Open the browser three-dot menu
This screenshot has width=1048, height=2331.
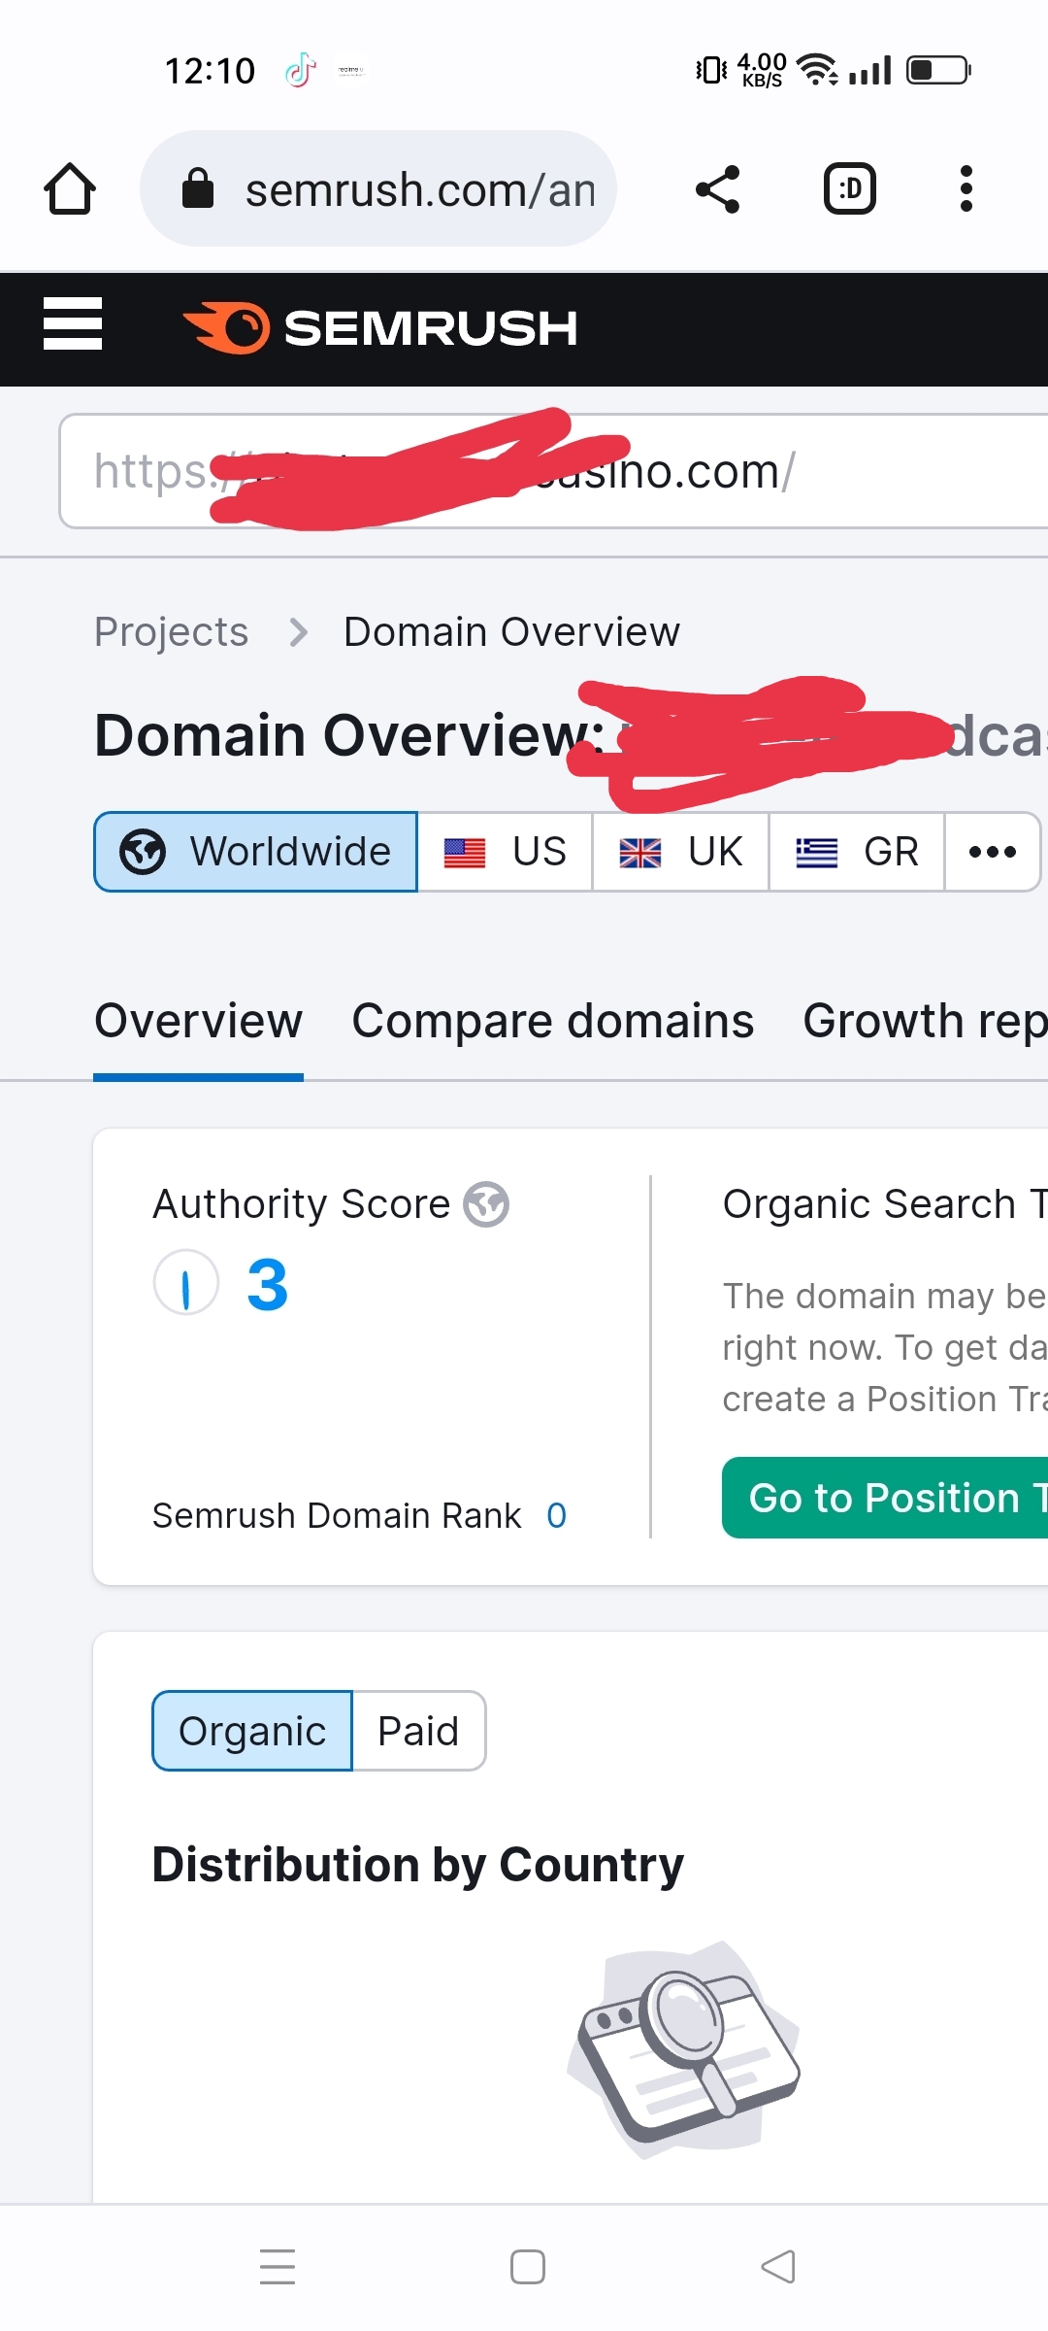(x=966, y=188)
